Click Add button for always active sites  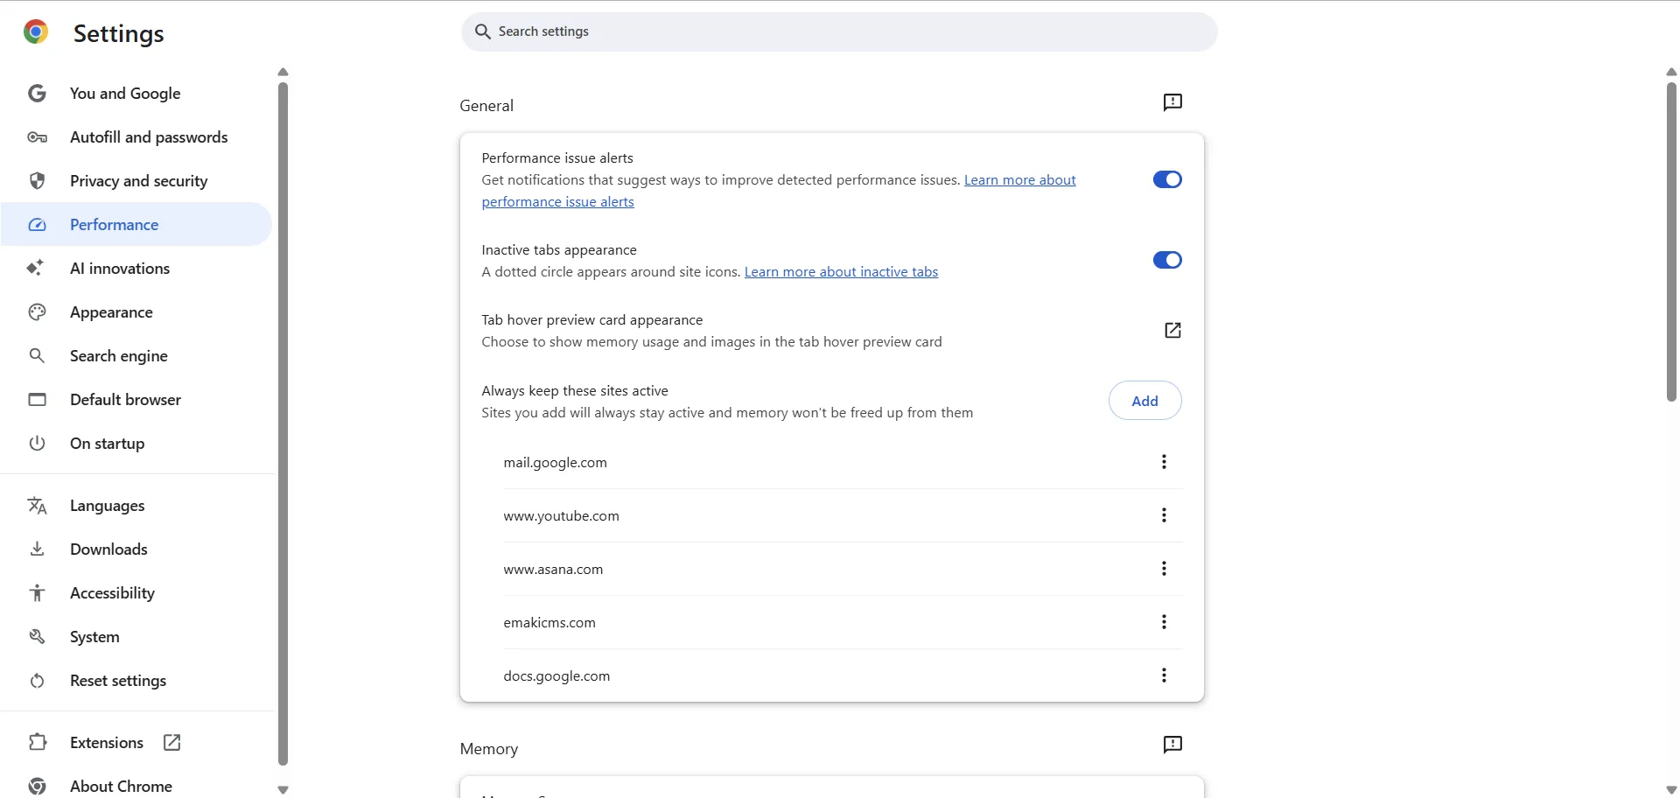pos(1144,401)
